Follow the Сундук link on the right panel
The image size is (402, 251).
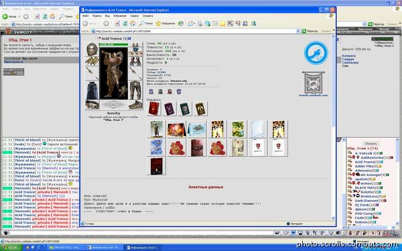point(348,59)
